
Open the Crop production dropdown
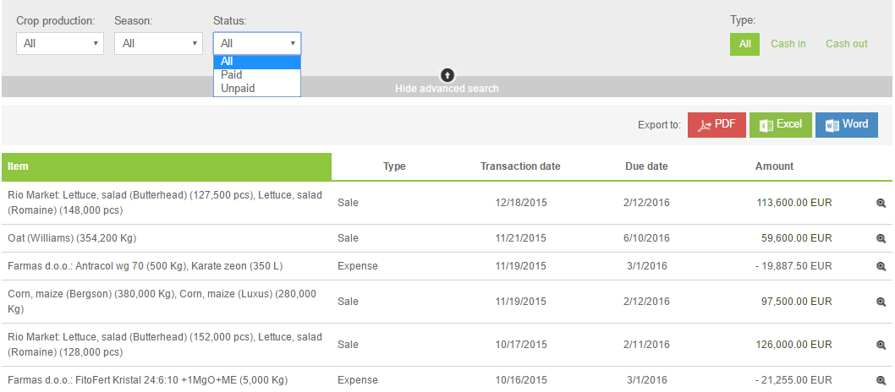pyautogui.click(x=60, y=43)
